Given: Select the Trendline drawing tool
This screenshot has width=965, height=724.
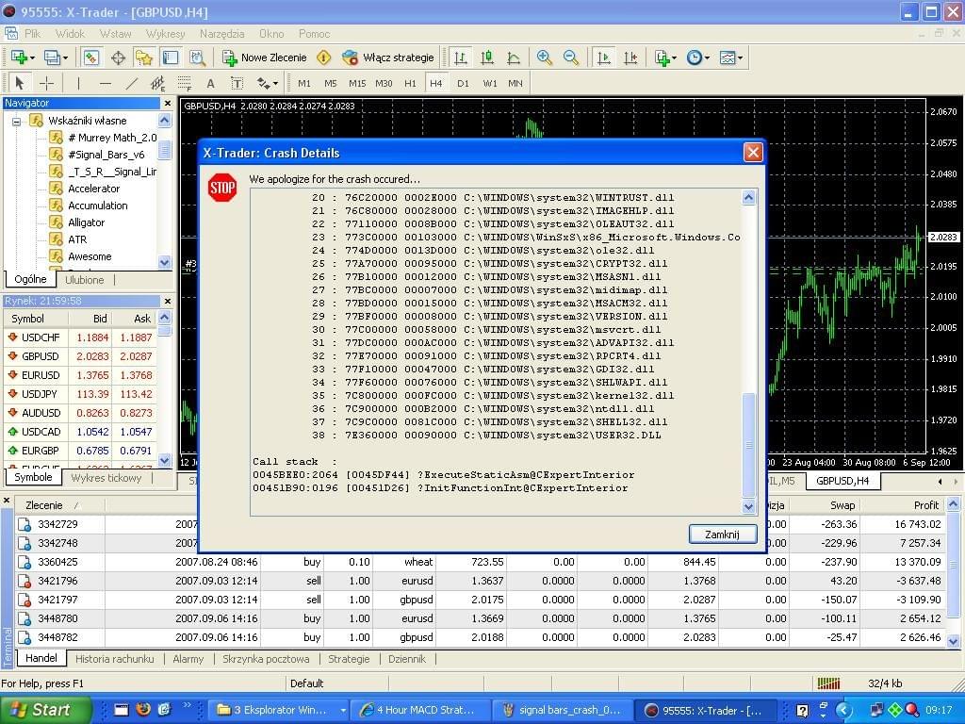Looking at the screenshot, I should point(132,83).
